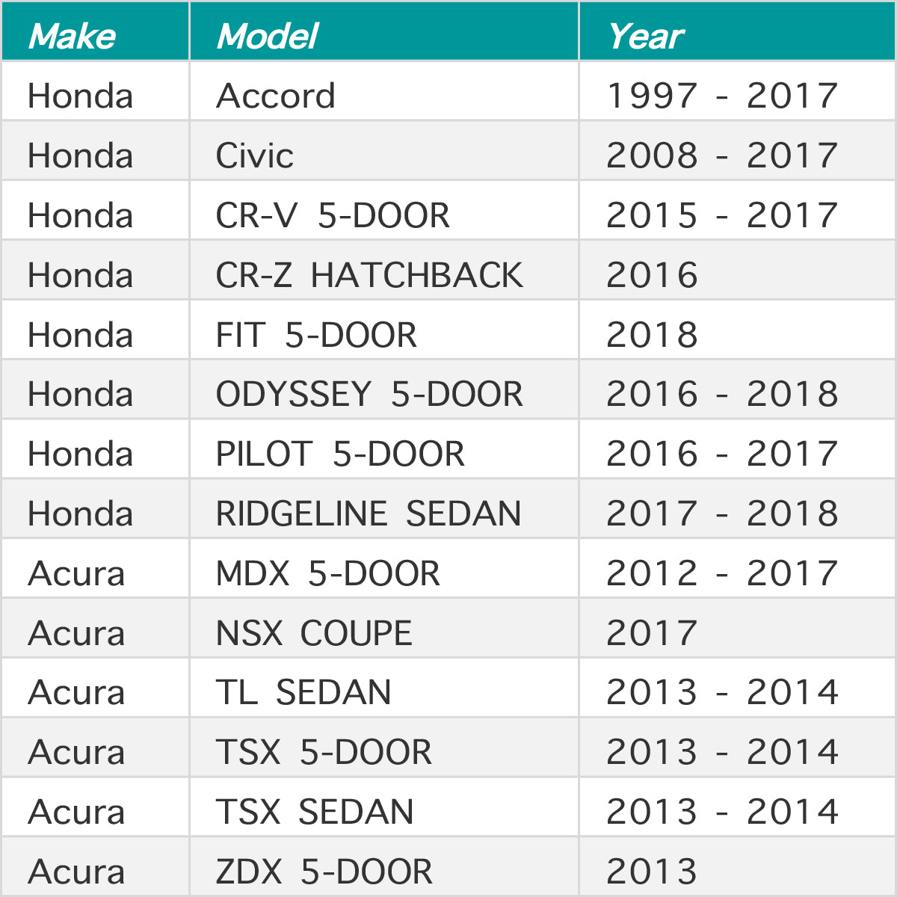Select the Civic model cell
This screenshot has height=897, width=897.
pos(384,150)
